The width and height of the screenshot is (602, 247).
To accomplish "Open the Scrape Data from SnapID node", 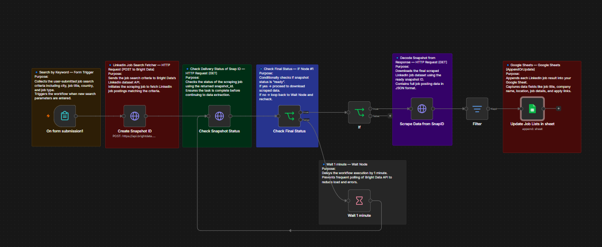I will click(x=422, y=108).
